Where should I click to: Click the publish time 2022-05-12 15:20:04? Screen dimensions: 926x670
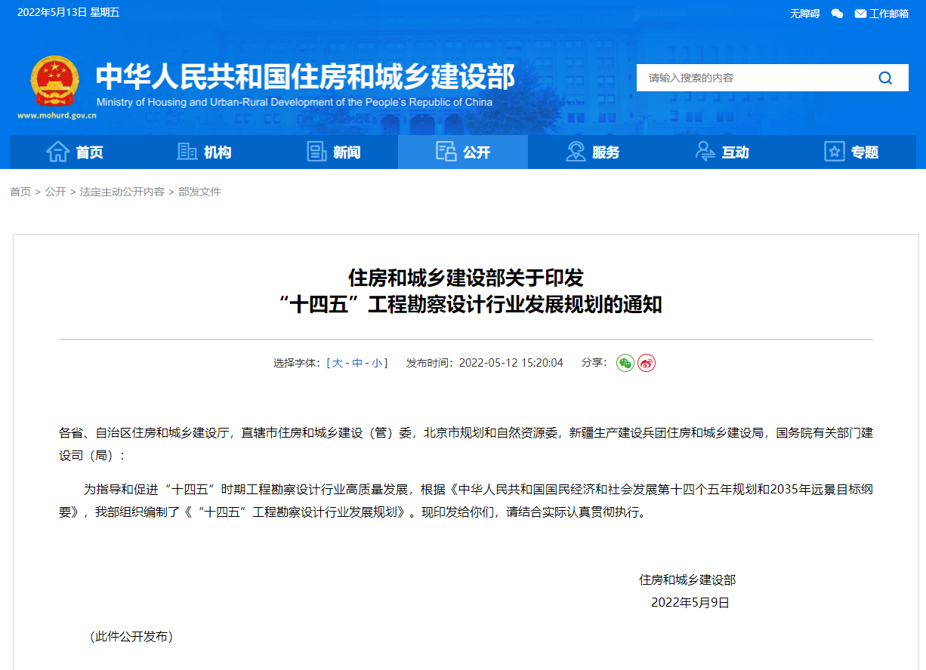point(511,363)
